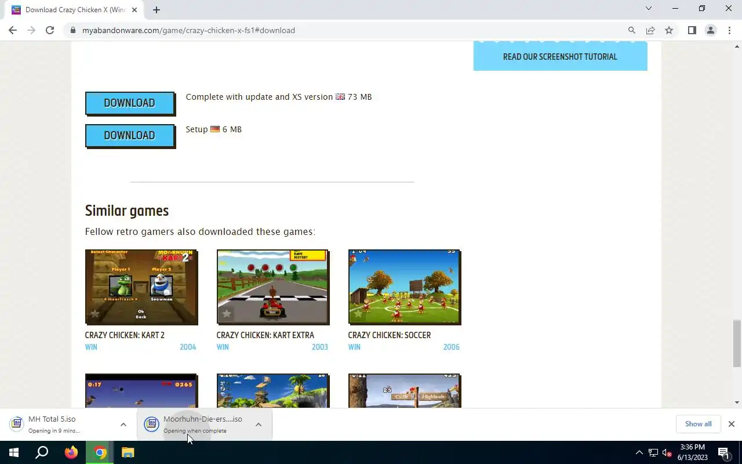Click Read Our Screenshot Tutorial button
This screenshot has height=464, width=742.
[560, 56]
